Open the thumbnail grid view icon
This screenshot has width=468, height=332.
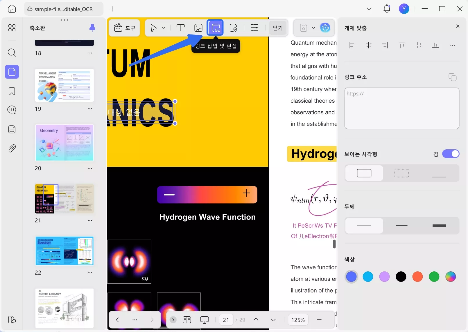pyautogui.click(x=12, y=28)
